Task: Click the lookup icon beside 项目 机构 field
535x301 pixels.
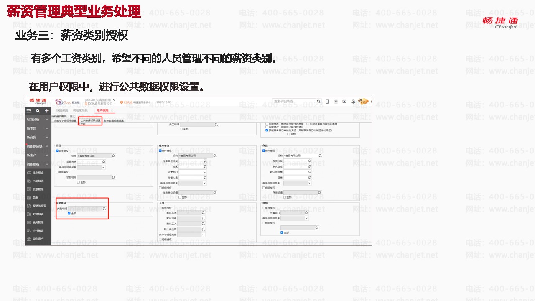Action: (113, 156)
